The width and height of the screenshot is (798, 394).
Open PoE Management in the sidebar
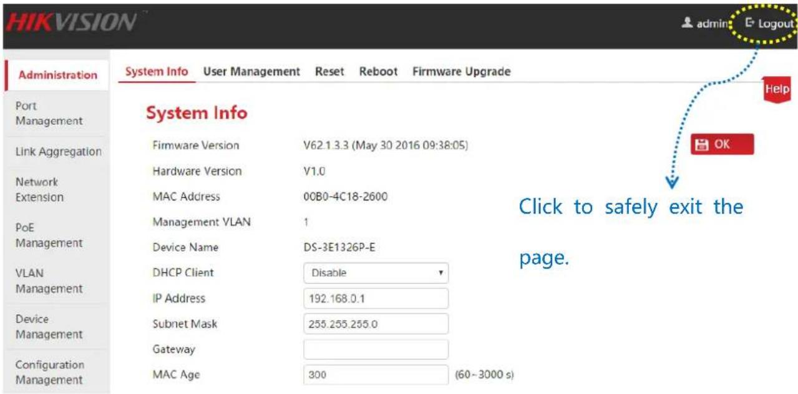point(57,235)
